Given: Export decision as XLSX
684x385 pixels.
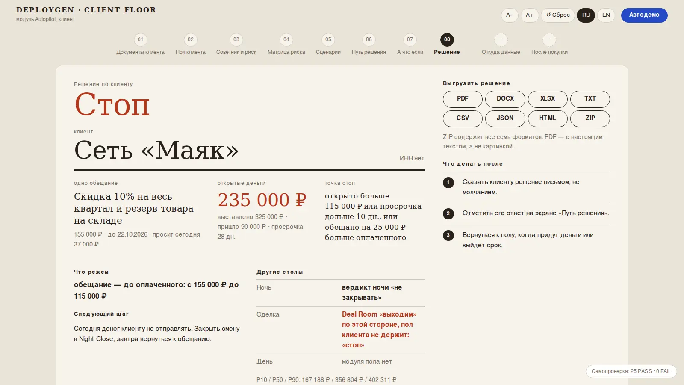Looking at the screenshot, I should [548, 99].
